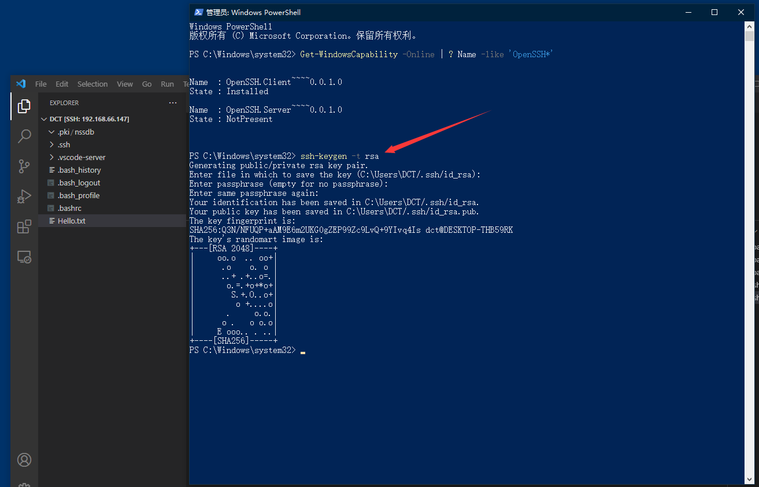Open the File menu
Screen dimensions: 759x487
coord(40,84)
